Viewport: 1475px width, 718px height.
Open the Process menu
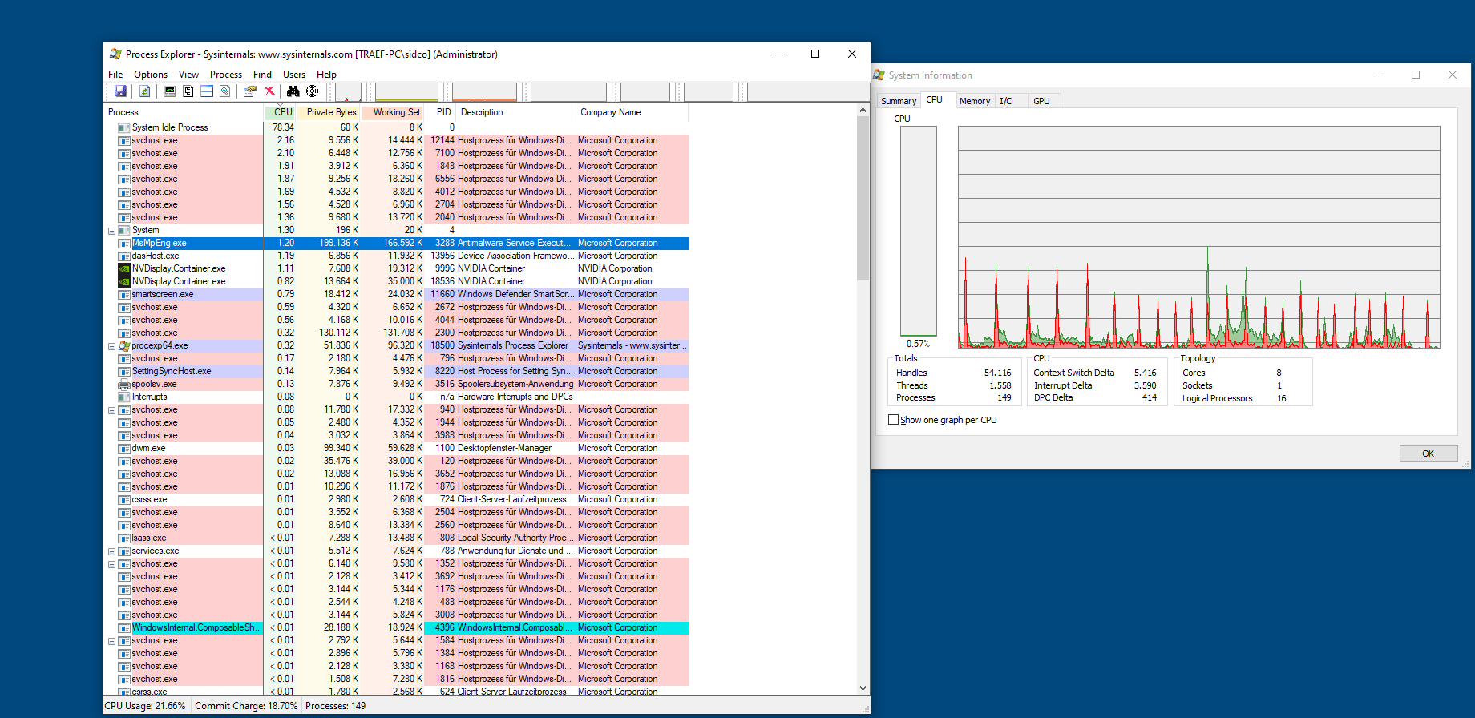tap(226, 75)
